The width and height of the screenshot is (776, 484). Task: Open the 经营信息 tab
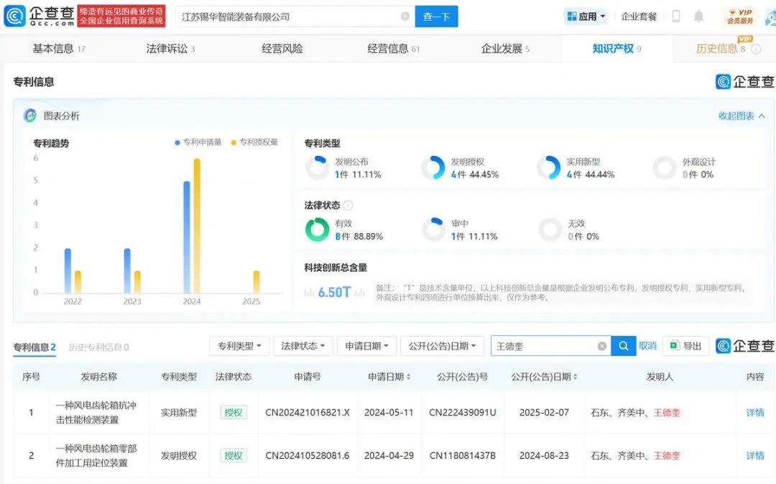click(x=393, y=49)
